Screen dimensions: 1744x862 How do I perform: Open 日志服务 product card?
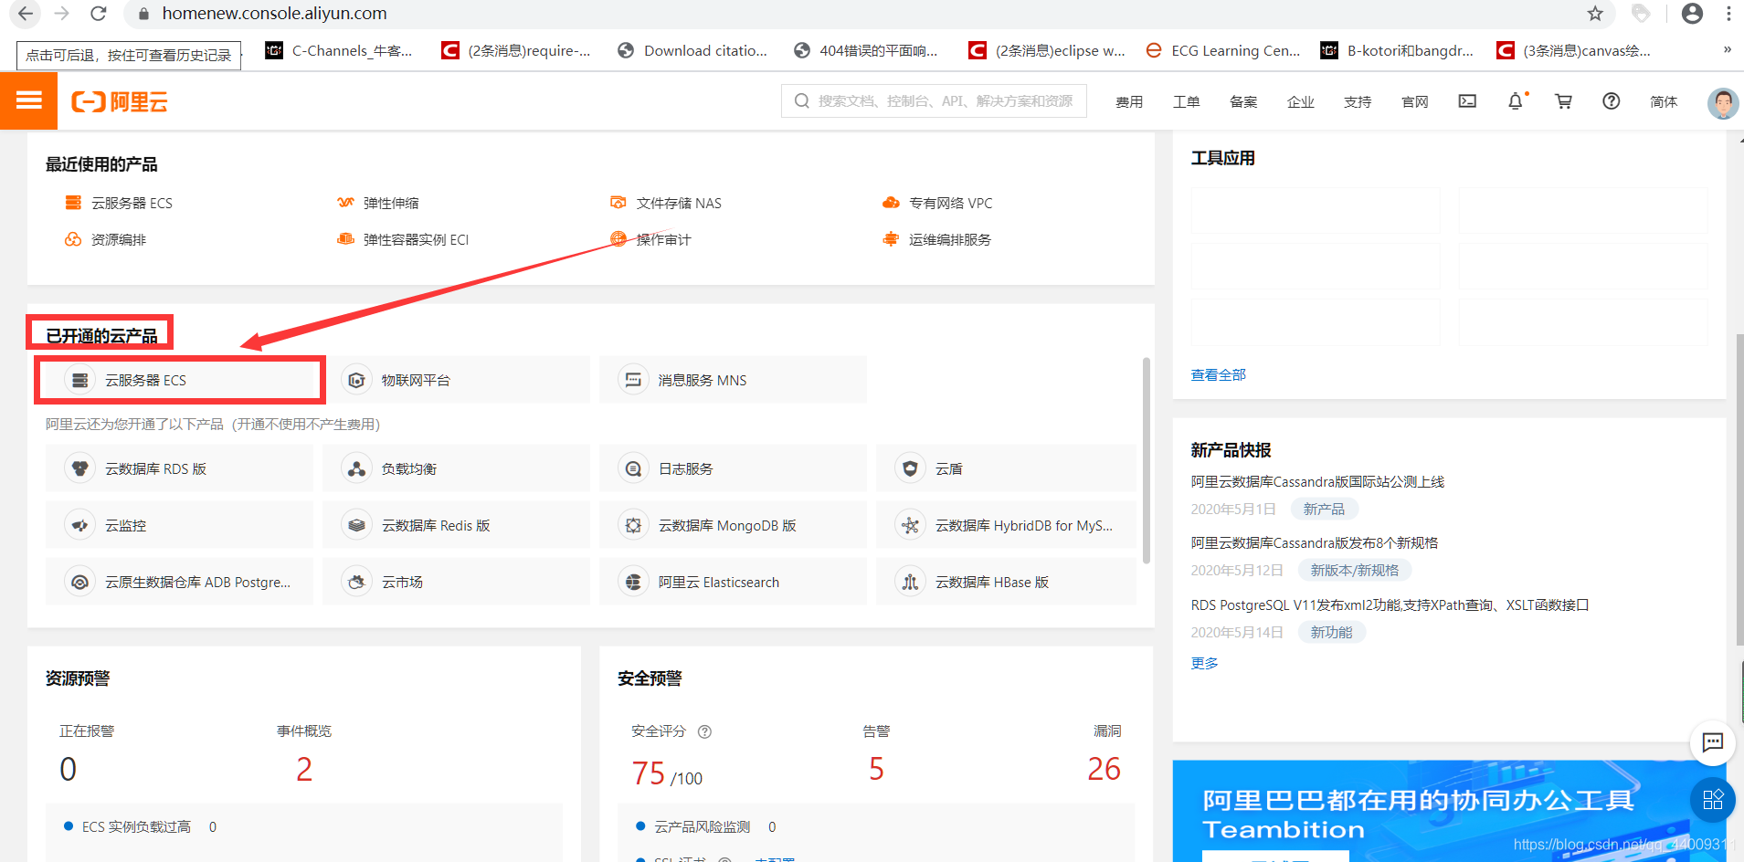tap(733, 468)
